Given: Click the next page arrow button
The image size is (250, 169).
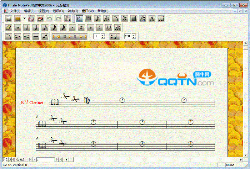Looking at the screenshot, I should pos(56,159).
